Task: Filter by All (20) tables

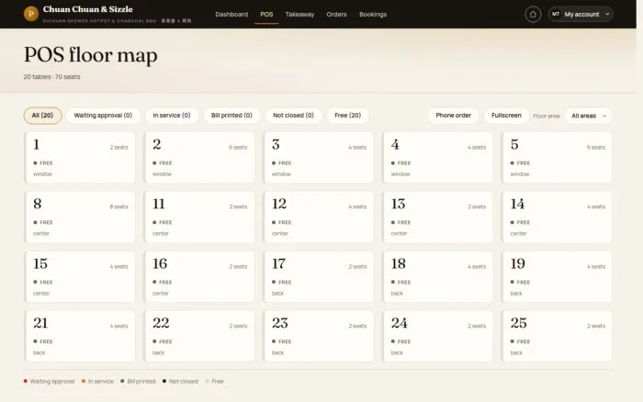Action: click(x=42, y=116)
